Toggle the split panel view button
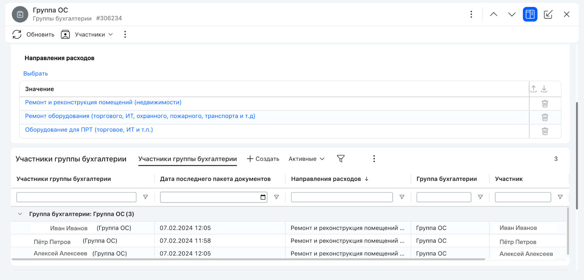 (x=530, y=14)
